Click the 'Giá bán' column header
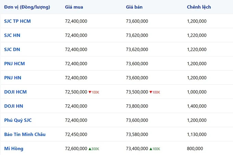The image size is (233, 155). [x=134, y=7]
